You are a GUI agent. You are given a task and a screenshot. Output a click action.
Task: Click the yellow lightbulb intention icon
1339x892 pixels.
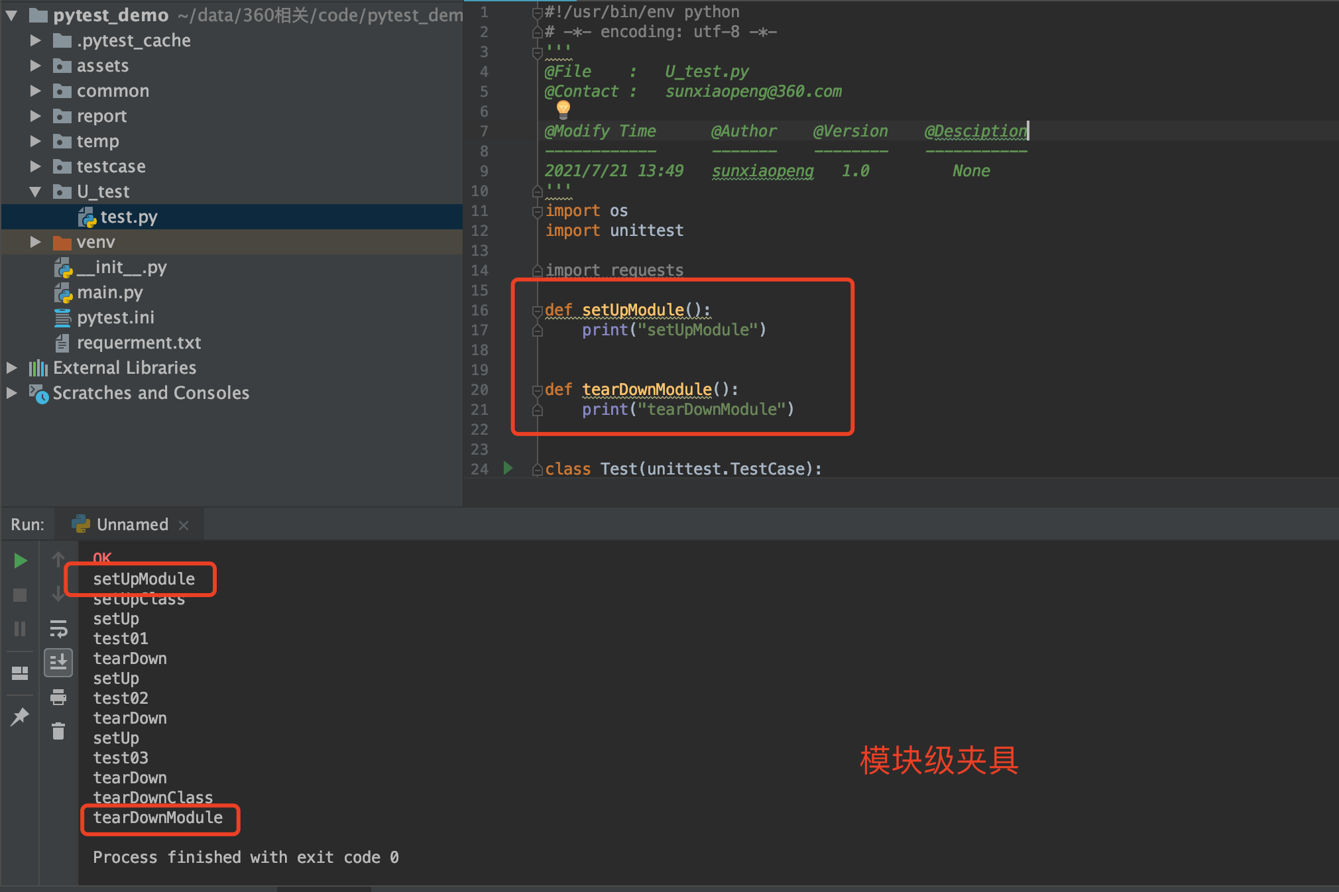pyautogui.click(x=563, y=108)
